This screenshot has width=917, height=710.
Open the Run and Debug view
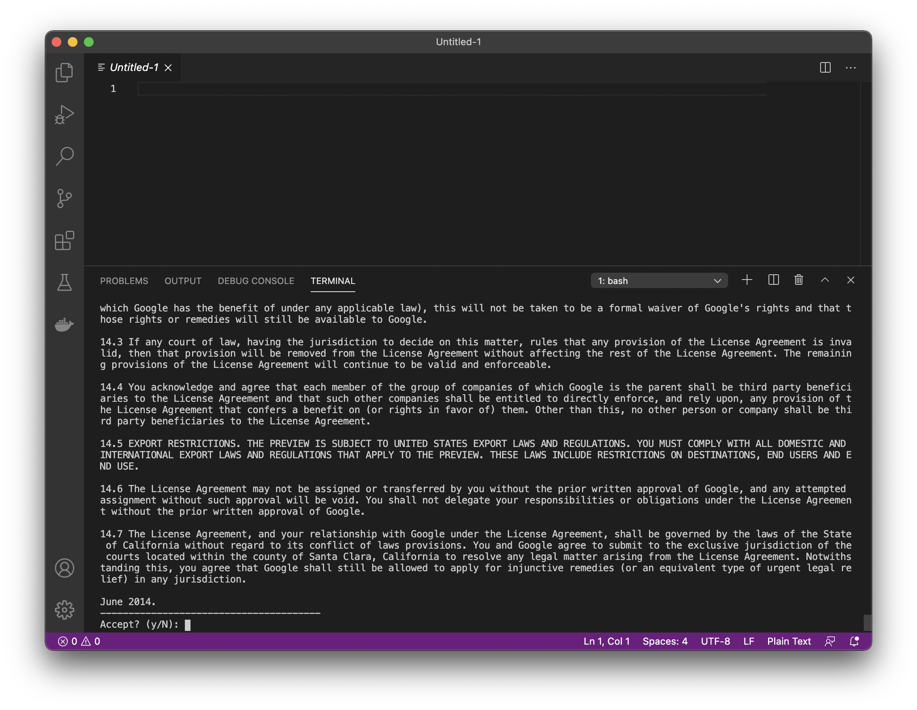[64, 114]
